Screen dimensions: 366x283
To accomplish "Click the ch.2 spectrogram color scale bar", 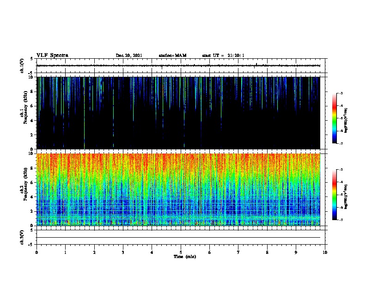I will click(334, 195).
